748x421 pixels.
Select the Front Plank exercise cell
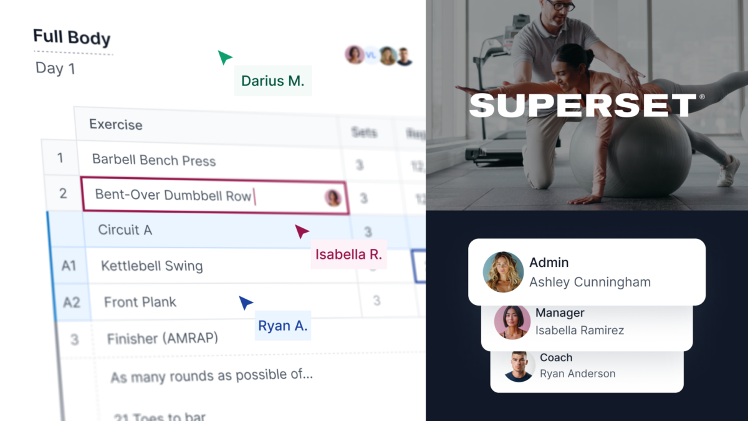pos(224,303)
